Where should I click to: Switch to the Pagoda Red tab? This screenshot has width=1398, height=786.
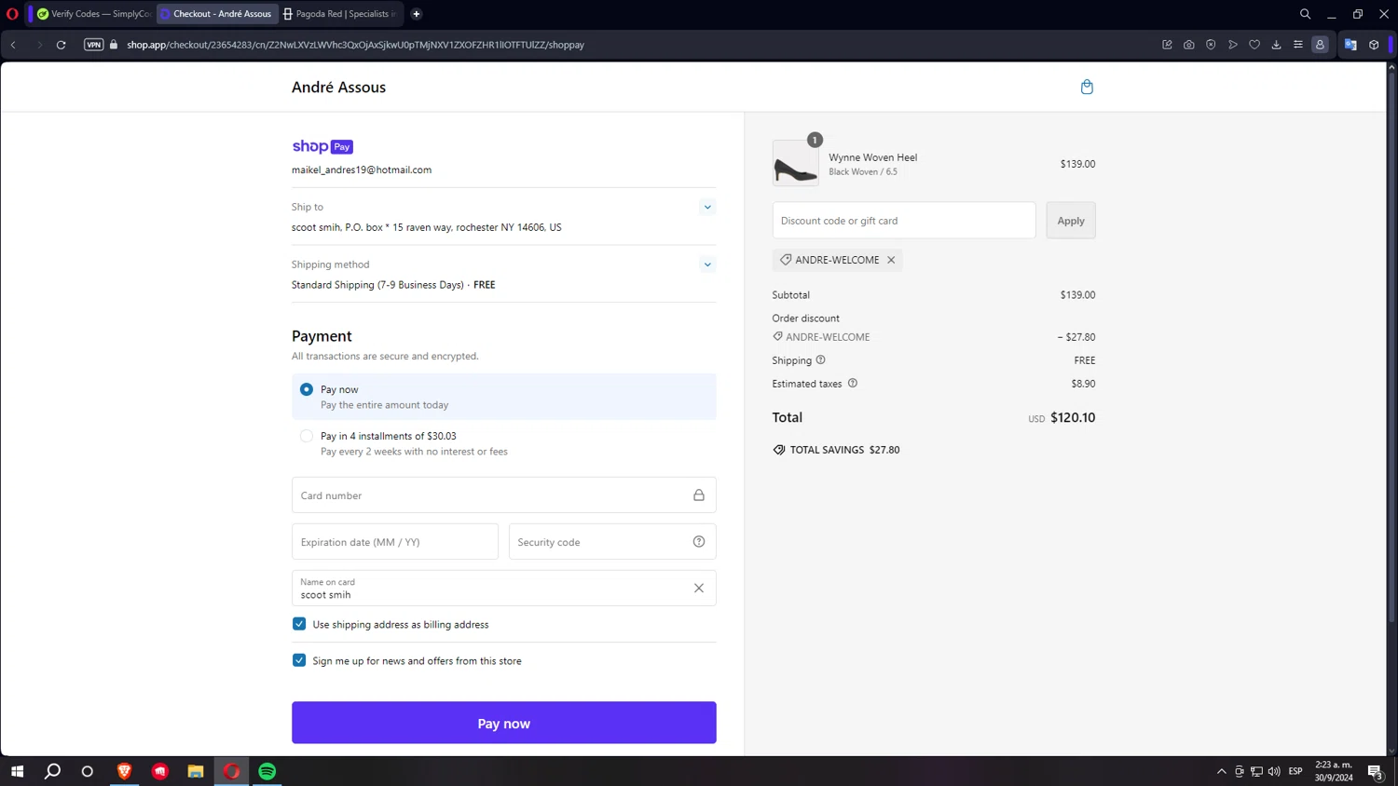point(340,14)
